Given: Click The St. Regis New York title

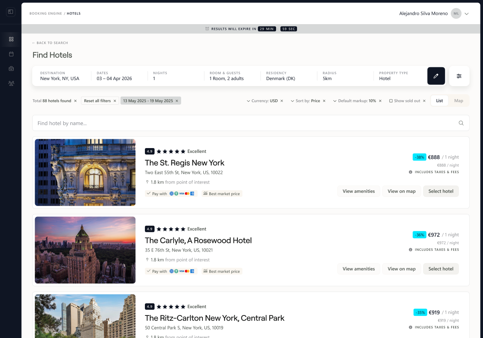Looking at the screenshot, I should (184, 163).
